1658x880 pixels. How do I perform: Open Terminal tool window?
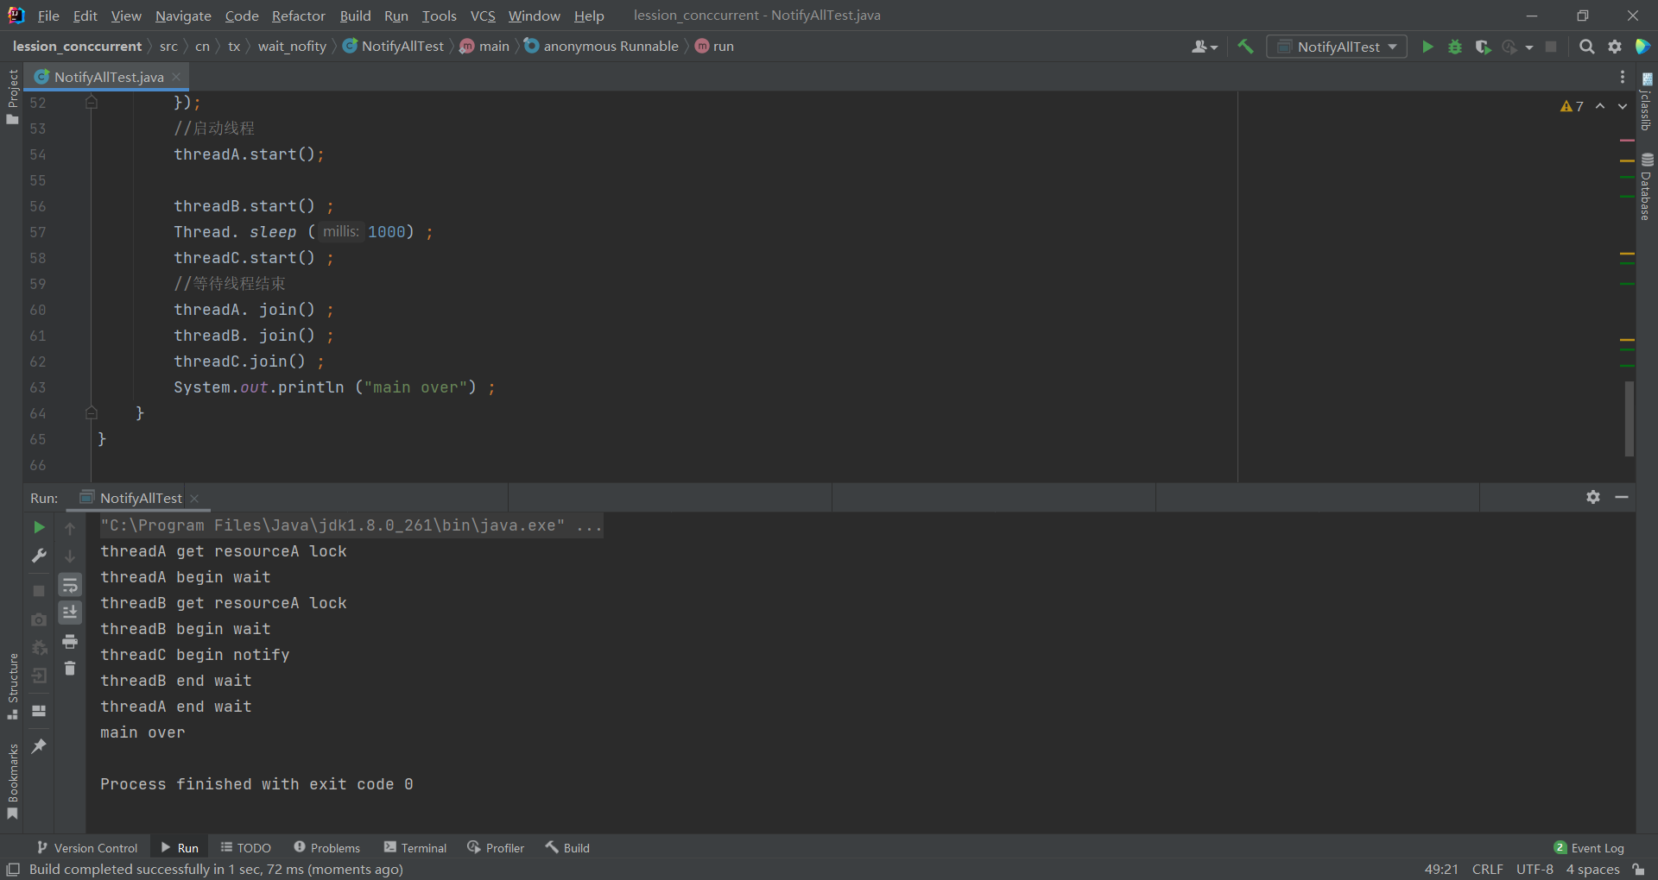point(415,848)
